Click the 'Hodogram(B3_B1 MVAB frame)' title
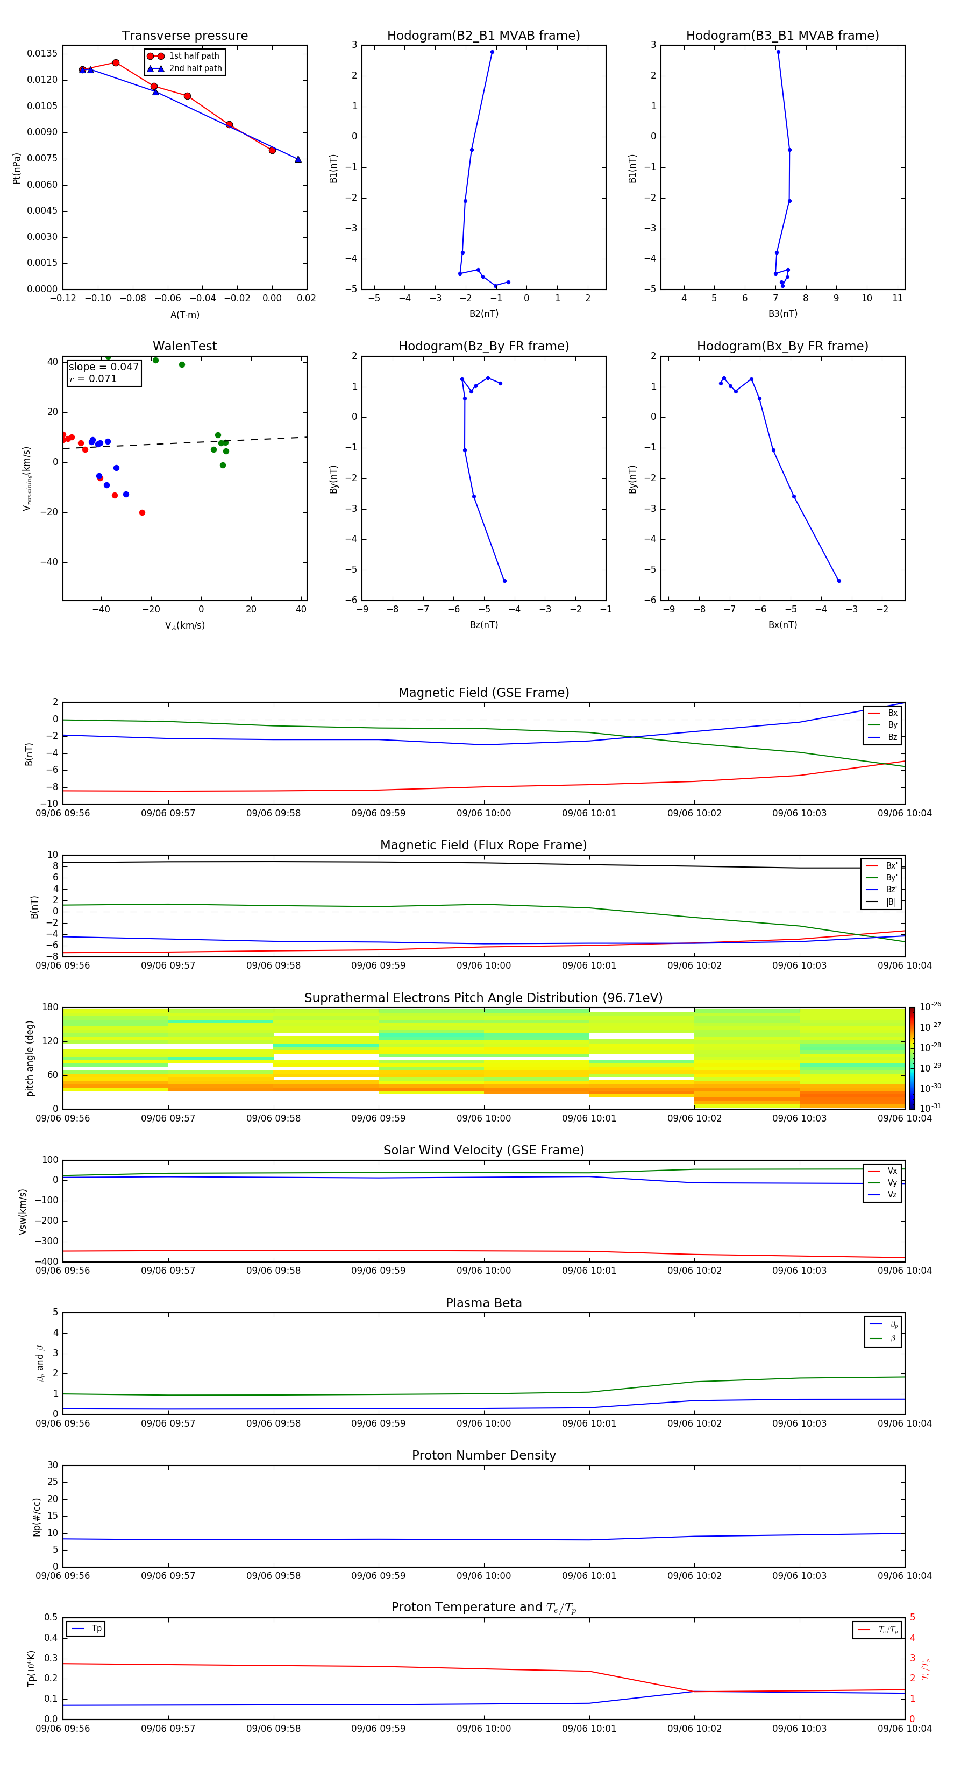Image resolution: width=968 pixels, height=1776 pixels. tap(782, 35)
